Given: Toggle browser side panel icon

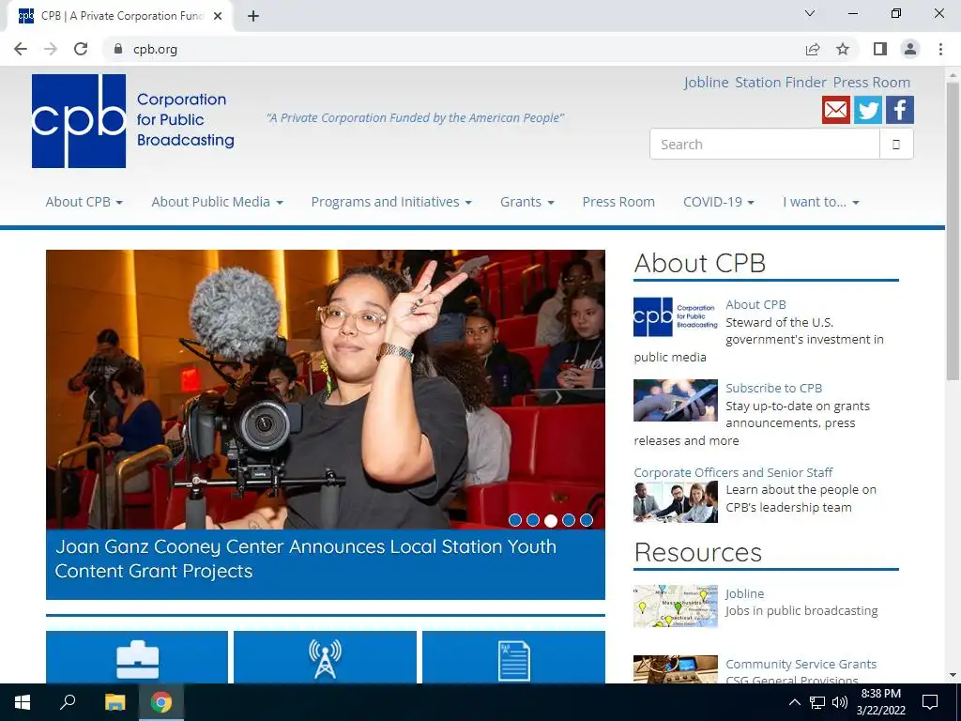Looking at the screenshot, I should coord(880,49).
